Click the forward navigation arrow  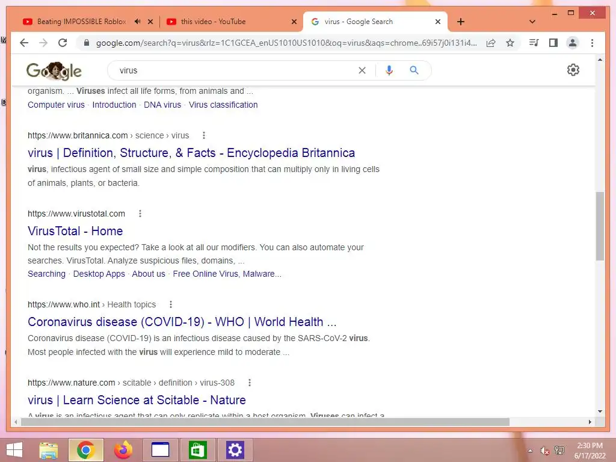[x=43, y=43]
